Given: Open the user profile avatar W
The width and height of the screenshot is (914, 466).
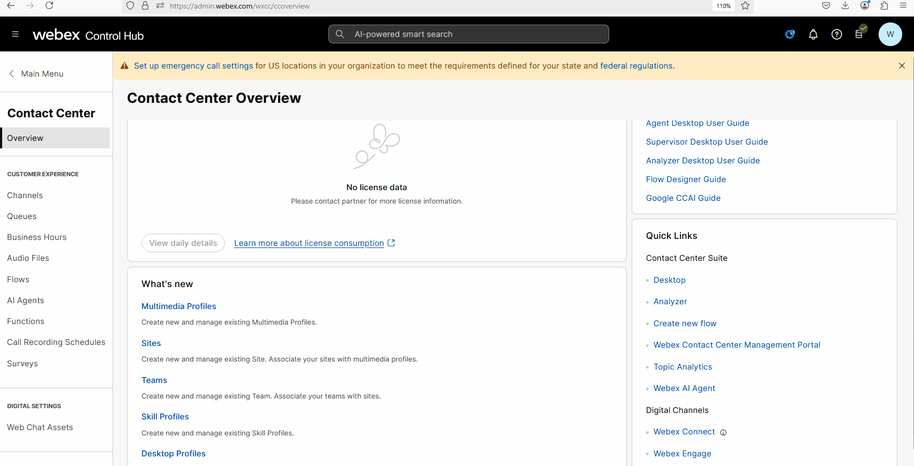Looking at the screenshot, I should click(x=890, y=34).
